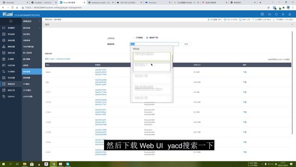Open the Windows Start menu
Viewport: 296px width, 167px height.
pos(3,164)
